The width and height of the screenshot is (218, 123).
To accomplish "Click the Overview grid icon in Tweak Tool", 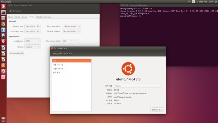I will pos(11,11).
